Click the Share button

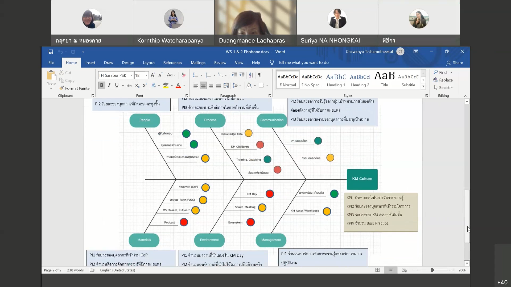tap(455, 63)
